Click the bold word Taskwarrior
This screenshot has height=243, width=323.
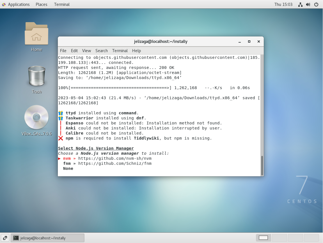coord(79,118)
